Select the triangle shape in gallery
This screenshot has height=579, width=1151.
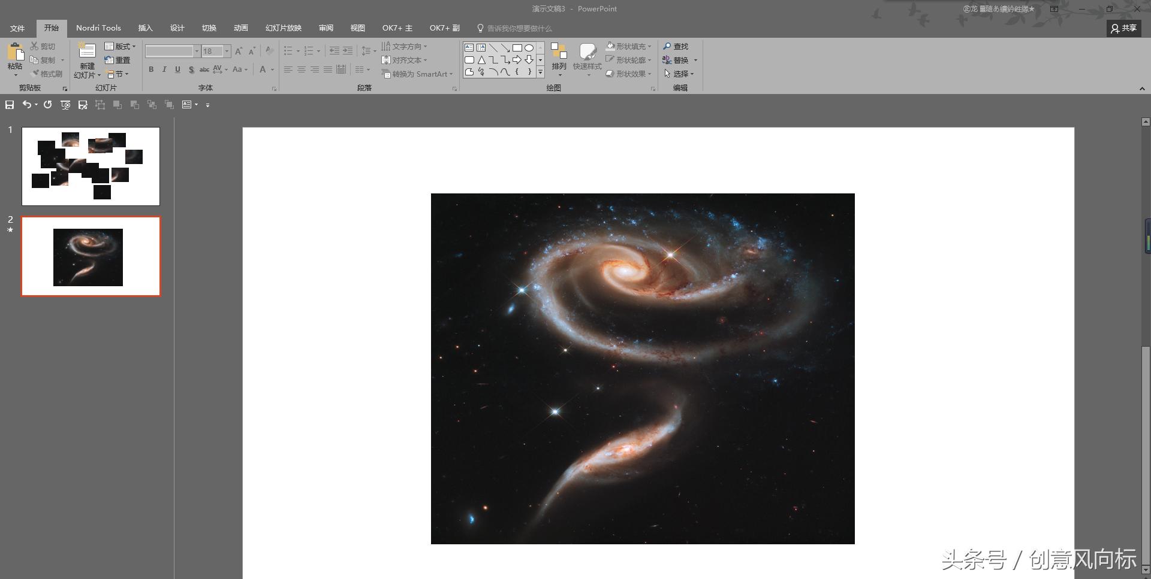(481, 60)
